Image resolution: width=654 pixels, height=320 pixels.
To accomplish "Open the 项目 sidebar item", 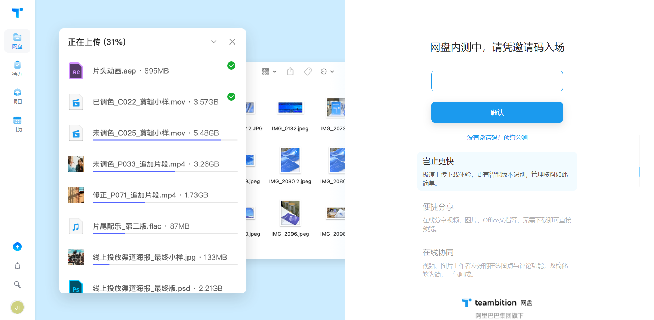I will click(17, 96).
